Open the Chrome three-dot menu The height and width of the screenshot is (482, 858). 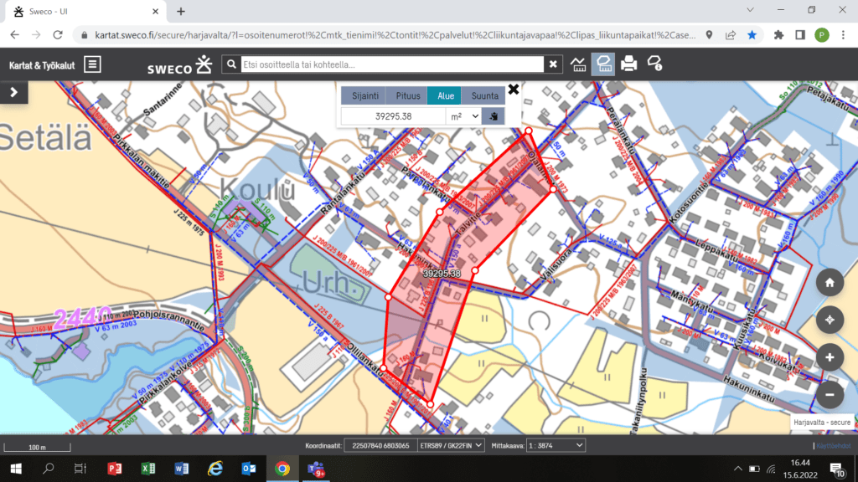843,35
